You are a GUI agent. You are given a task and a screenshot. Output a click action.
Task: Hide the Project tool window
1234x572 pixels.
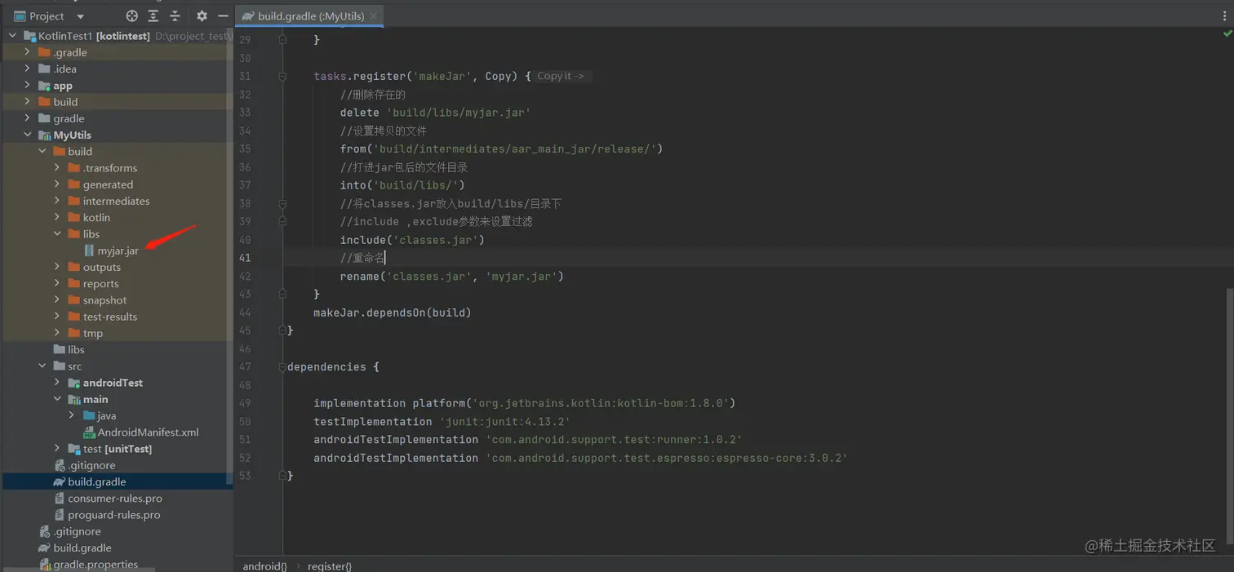[223, 16]
